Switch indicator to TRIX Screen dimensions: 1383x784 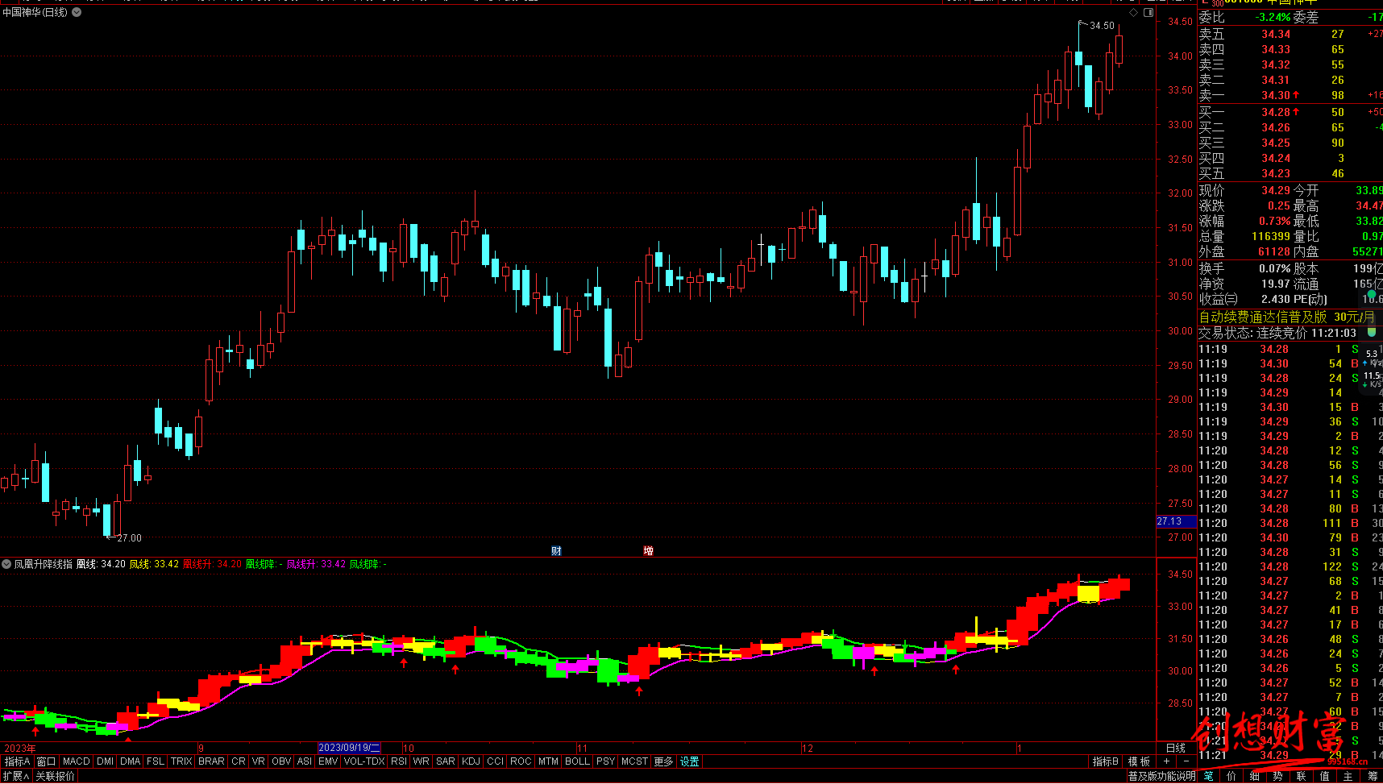(181, 761)
